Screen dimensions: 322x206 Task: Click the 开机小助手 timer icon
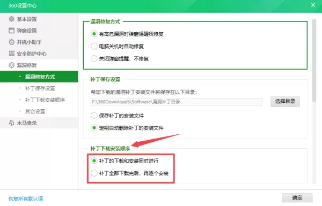coord(11,42)
